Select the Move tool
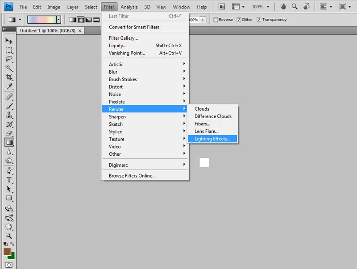Screen dimensions: 357x269 [9, 41]
